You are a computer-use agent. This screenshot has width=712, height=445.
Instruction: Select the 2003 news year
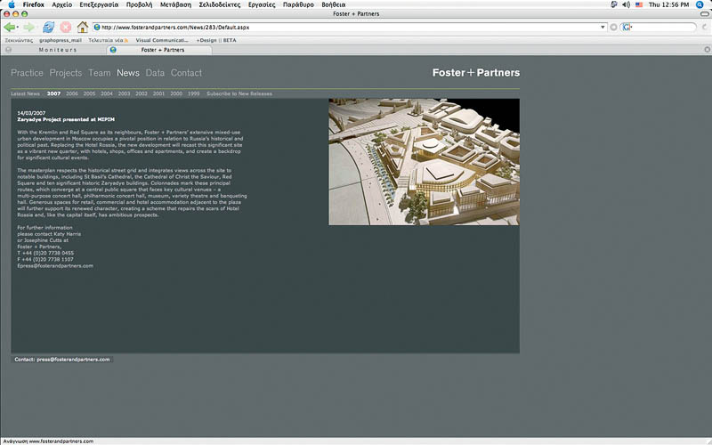pos(124,93)
